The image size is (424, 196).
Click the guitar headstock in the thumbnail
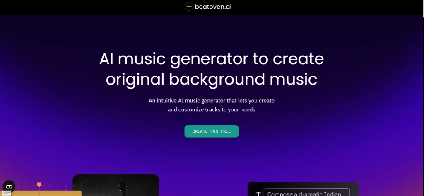pyautogui.click(x=123, y=187)
